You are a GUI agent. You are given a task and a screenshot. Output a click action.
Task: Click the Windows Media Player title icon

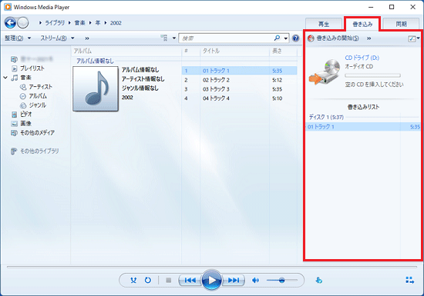click(x=8, y=7)
